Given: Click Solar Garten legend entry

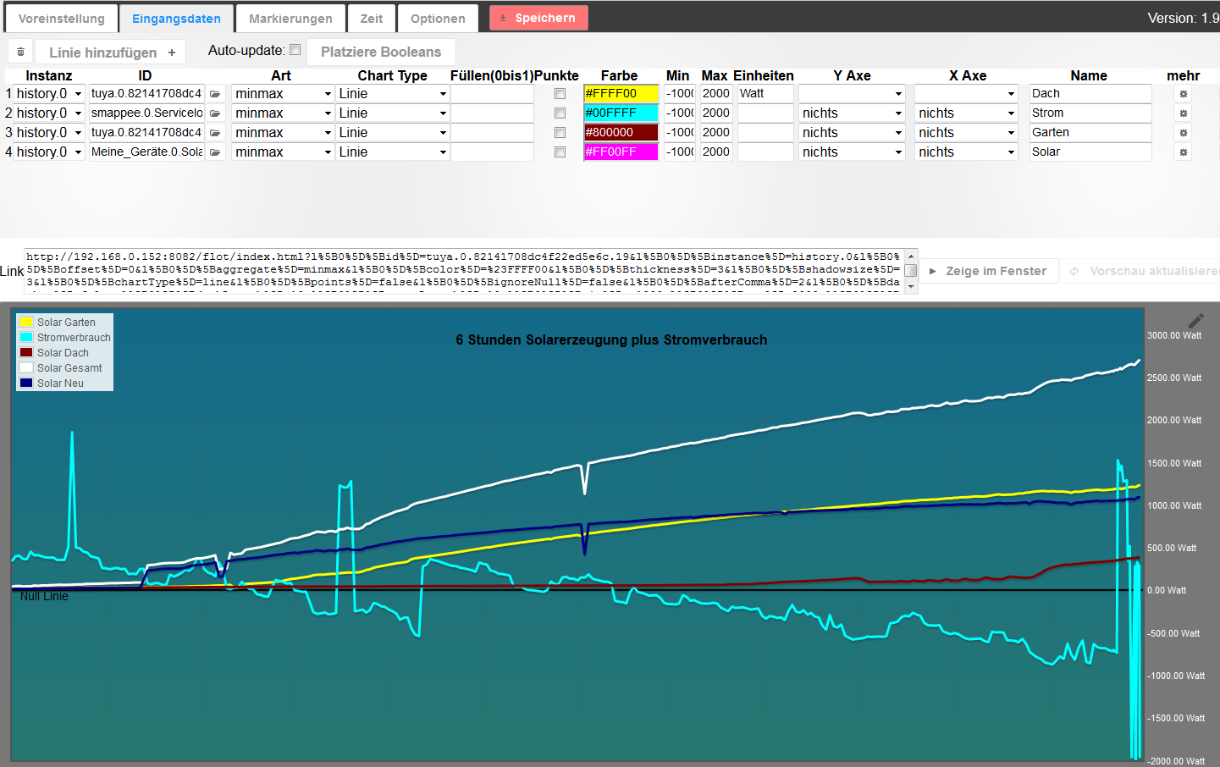Looking at the screenshot, I should point(66,323).
